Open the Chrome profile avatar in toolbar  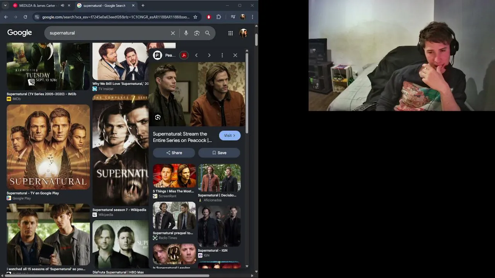[243, 17]
